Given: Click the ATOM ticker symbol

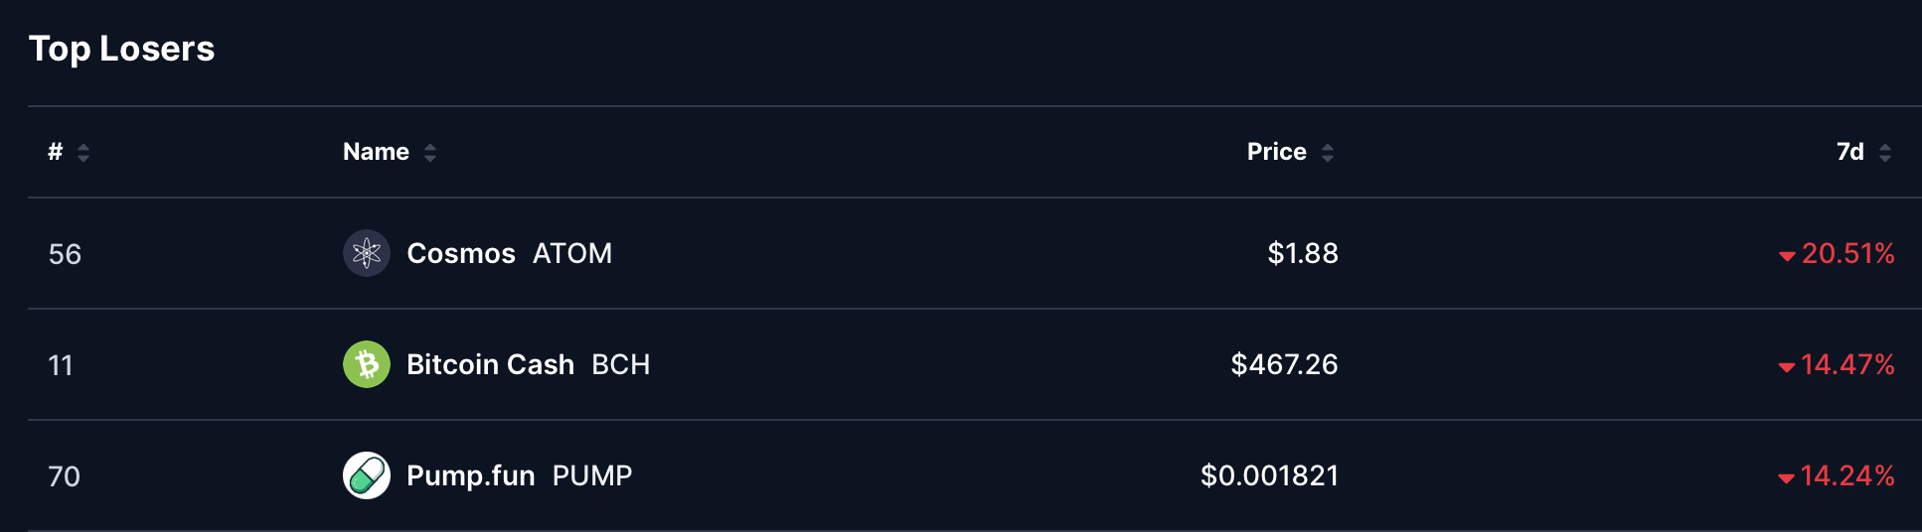Looking at the screenshot, I should click(x=572, y=253).
